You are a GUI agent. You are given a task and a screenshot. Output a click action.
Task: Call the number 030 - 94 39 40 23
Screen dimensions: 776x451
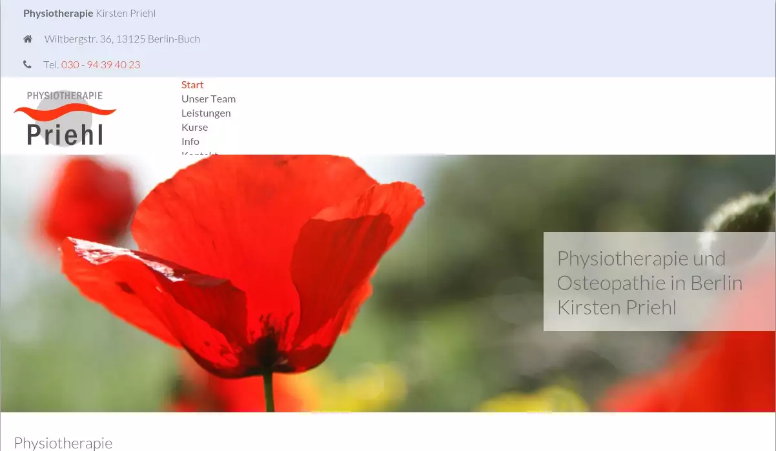101,64
